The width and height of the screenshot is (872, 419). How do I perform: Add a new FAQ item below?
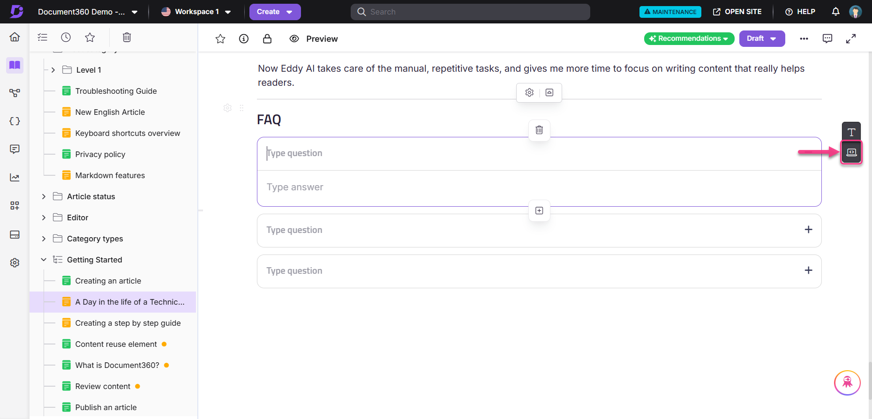(x=539, y=210)
